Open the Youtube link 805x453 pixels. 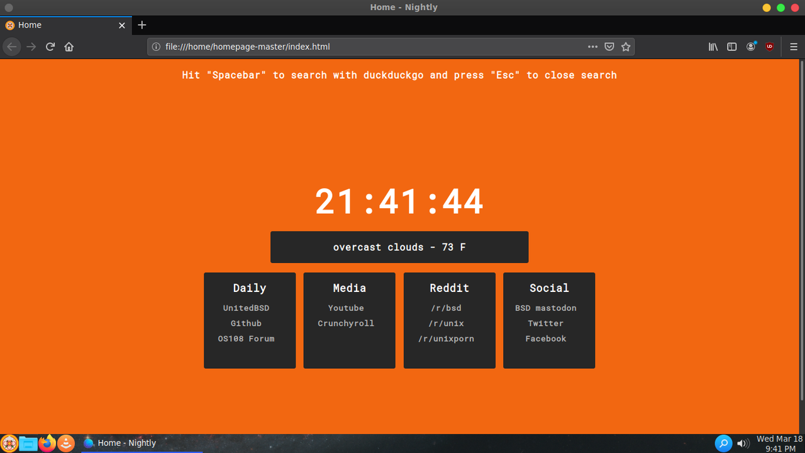(x=346, y=308)
